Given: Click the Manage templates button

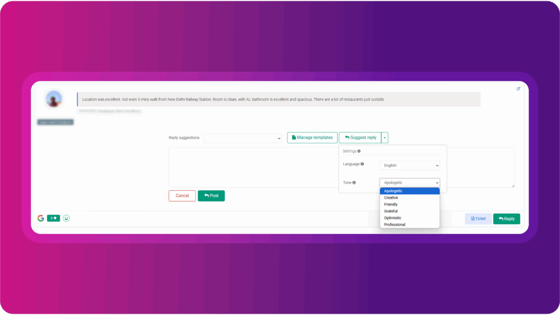Looking at the screenshot, I should (x=312, y=138).
